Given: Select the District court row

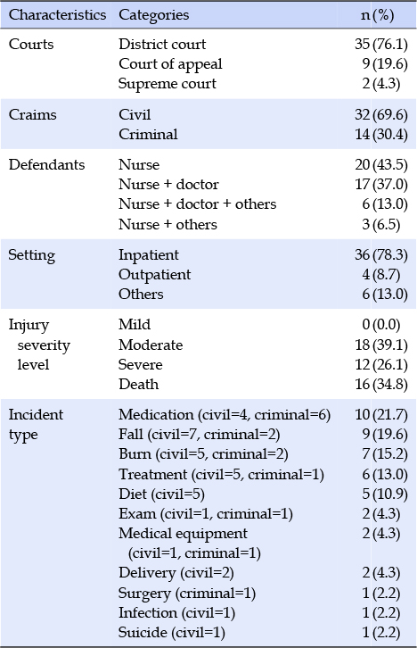Looking at the screenshot, I should click(208, 45).
